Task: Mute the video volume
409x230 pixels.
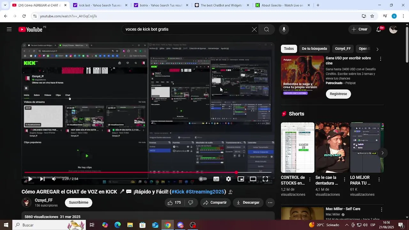Action: [x=54, y=179]
